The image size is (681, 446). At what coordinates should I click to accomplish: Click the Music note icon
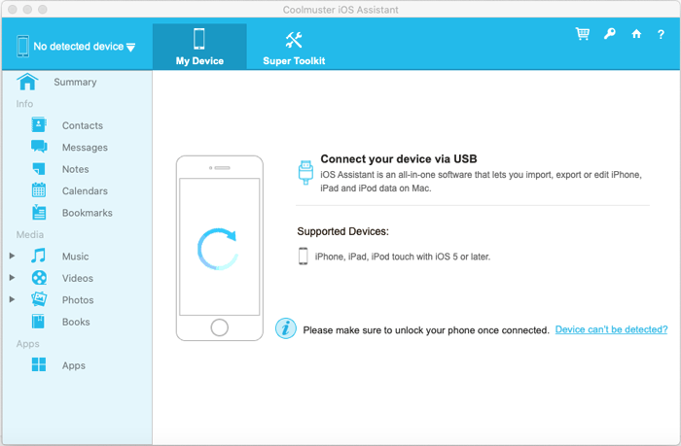(38, 256)
